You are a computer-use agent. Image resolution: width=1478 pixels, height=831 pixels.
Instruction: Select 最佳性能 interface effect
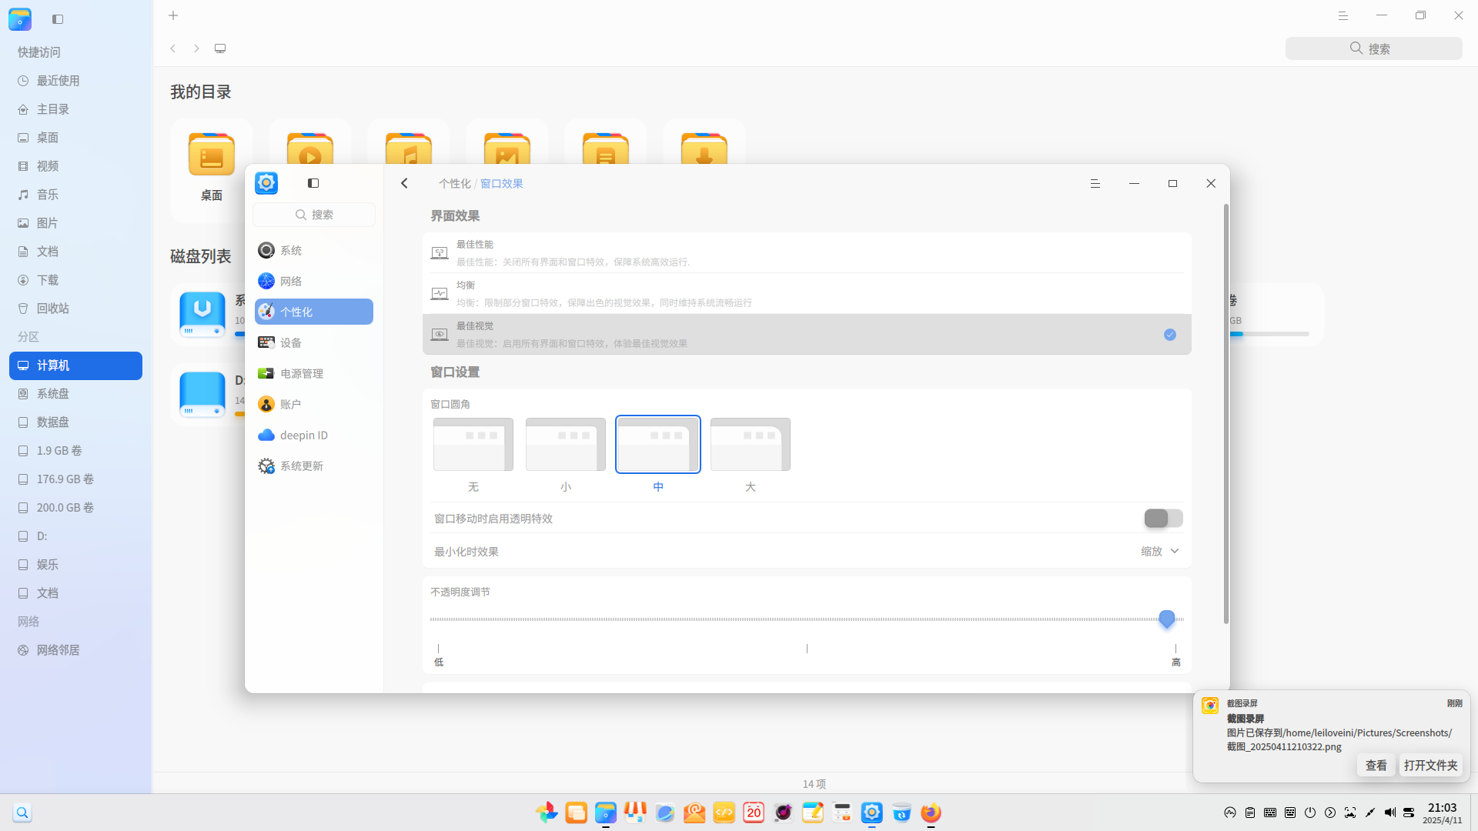pyautogui.click(x=807, y=252)
